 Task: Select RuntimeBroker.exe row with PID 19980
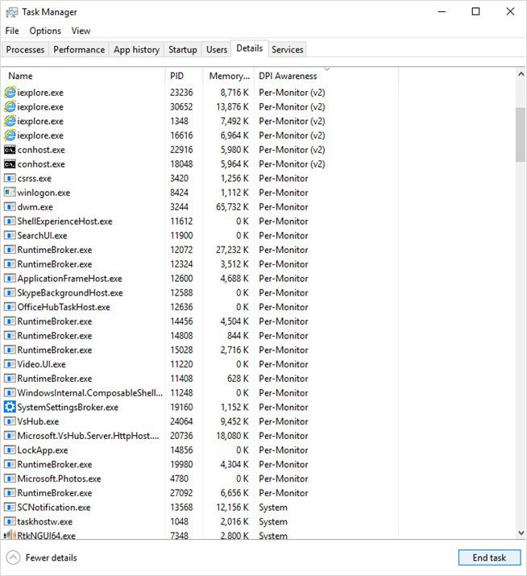click(x=201, y=464)
